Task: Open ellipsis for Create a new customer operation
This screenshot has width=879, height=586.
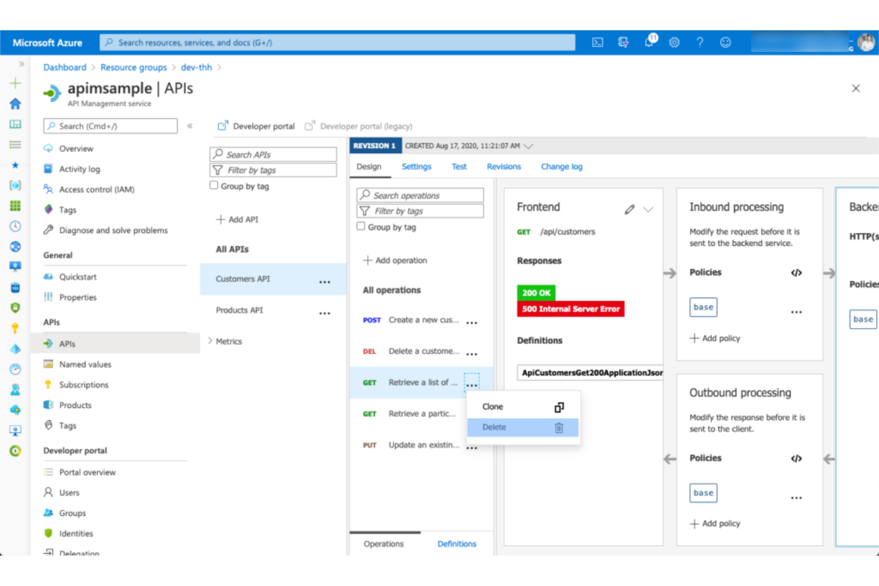Action: coord(472,323)
